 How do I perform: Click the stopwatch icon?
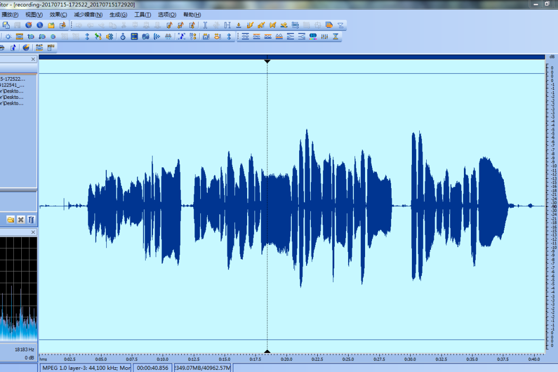pos(123,36)
